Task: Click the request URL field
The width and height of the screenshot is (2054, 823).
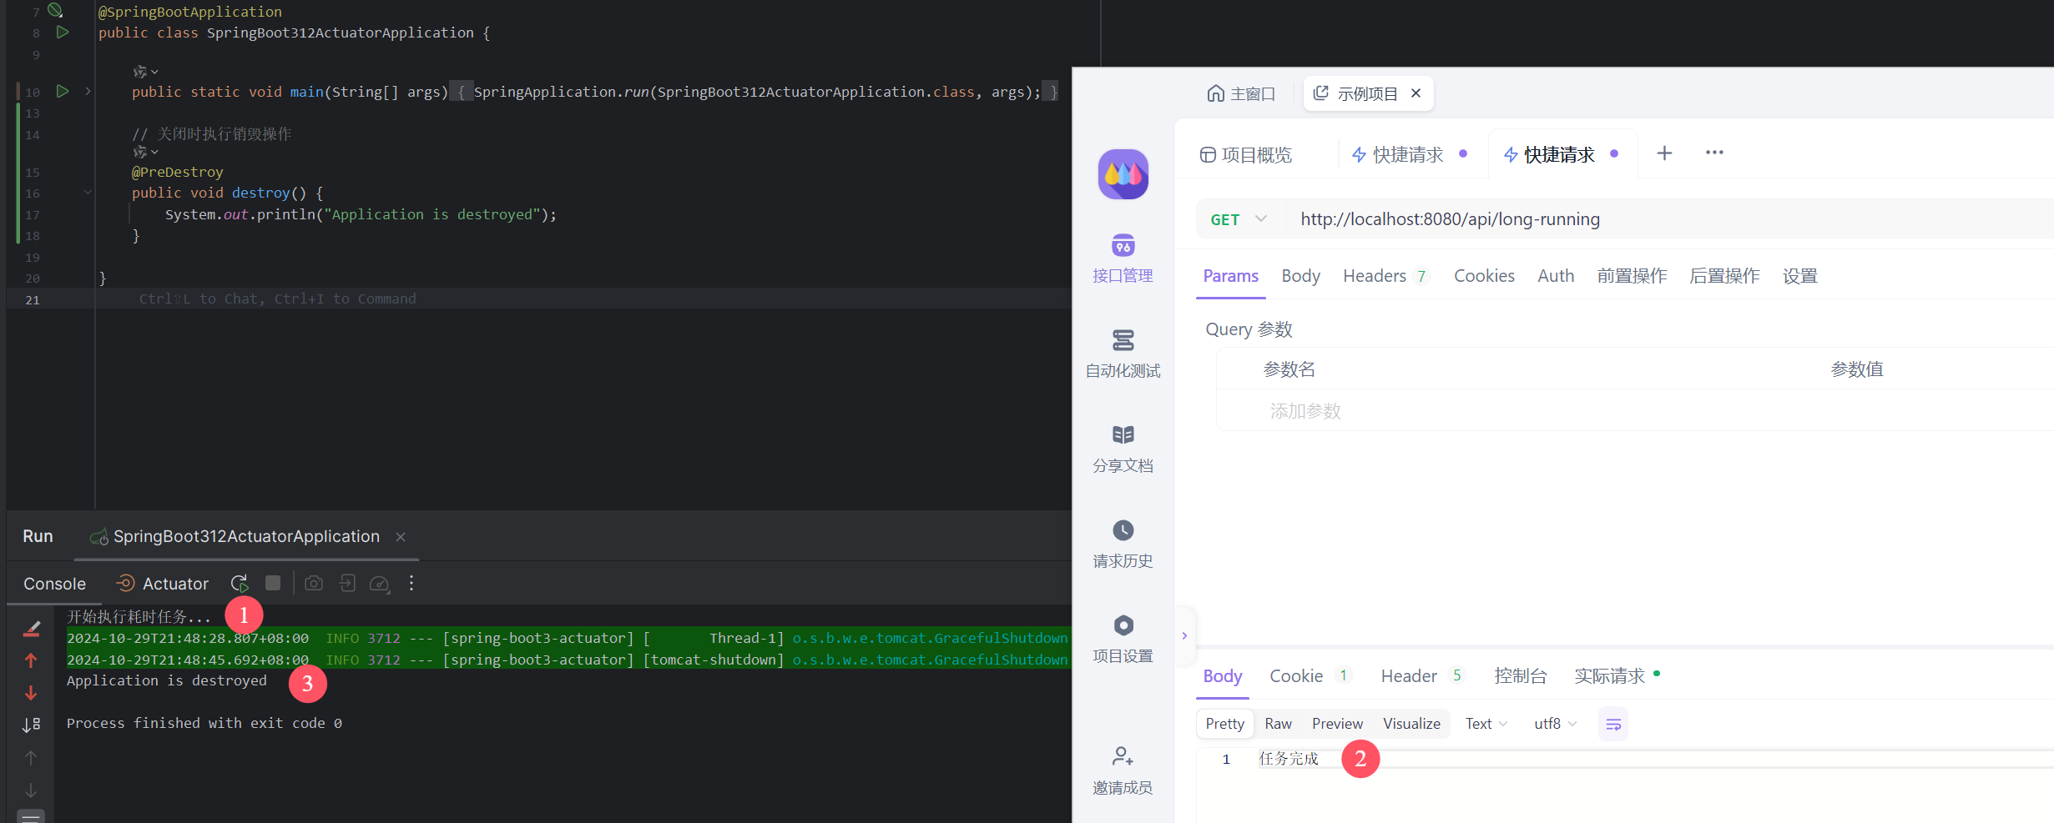Action: coord(1669,219)
